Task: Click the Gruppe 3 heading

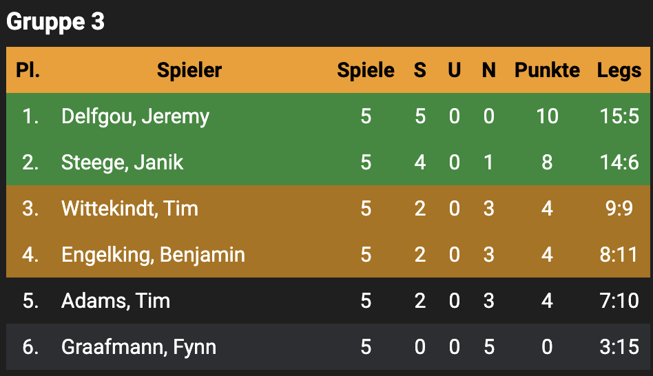Action: pos(55,22)
